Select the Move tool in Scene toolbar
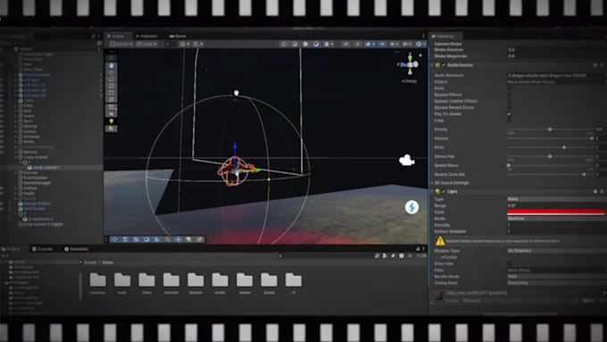This screenshot has height=342, width=607. [x=112, y=72]
